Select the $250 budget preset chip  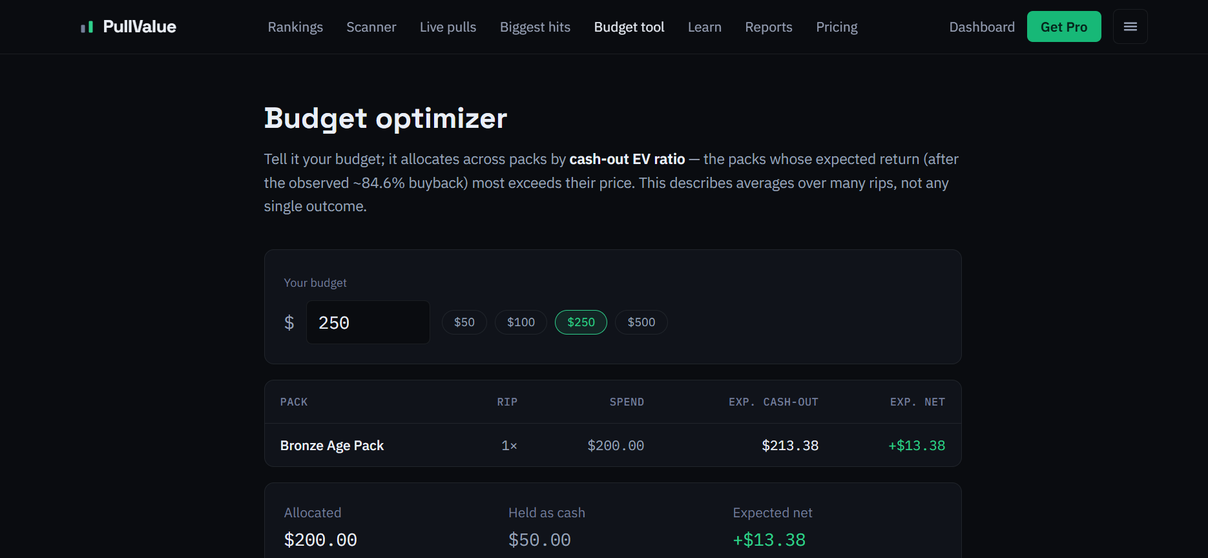pyautogui.click(x=581, y=322)
